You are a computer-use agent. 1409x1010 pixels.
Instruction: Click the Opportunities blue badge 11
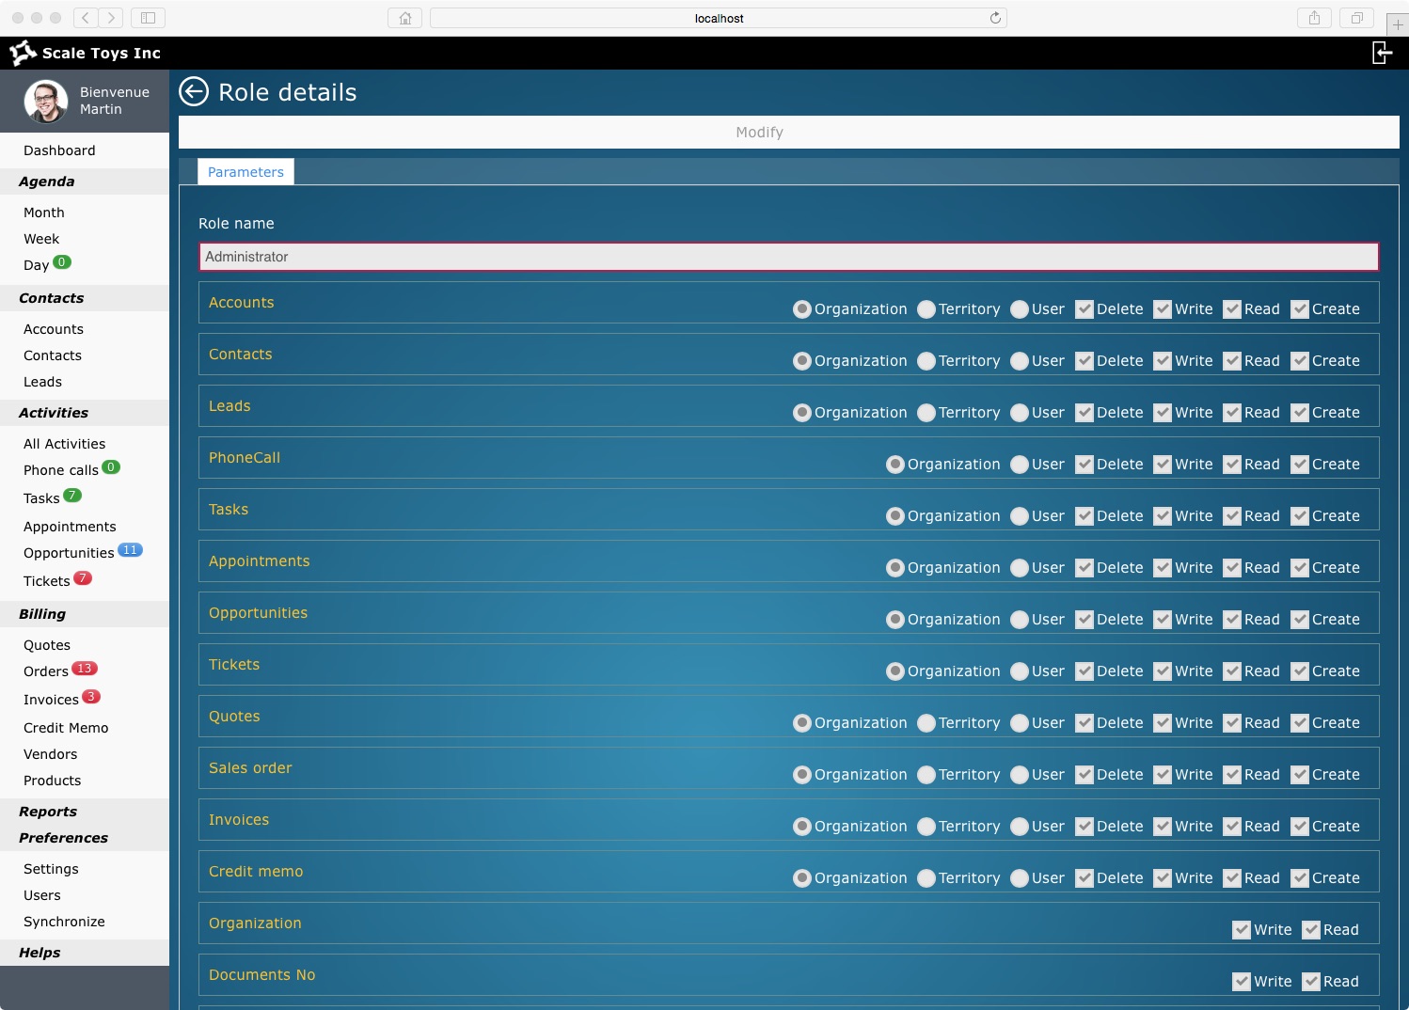(130, 550)
